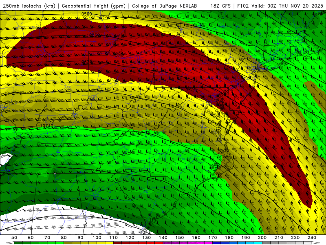
Task: Click the 60 value on the color scale
Action: point(31,238)
